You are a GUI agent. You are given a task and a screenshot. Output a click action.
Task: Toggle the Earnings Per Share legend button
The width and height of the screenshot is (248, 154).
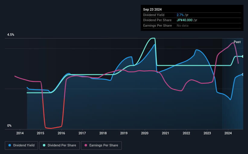[101, 146]
